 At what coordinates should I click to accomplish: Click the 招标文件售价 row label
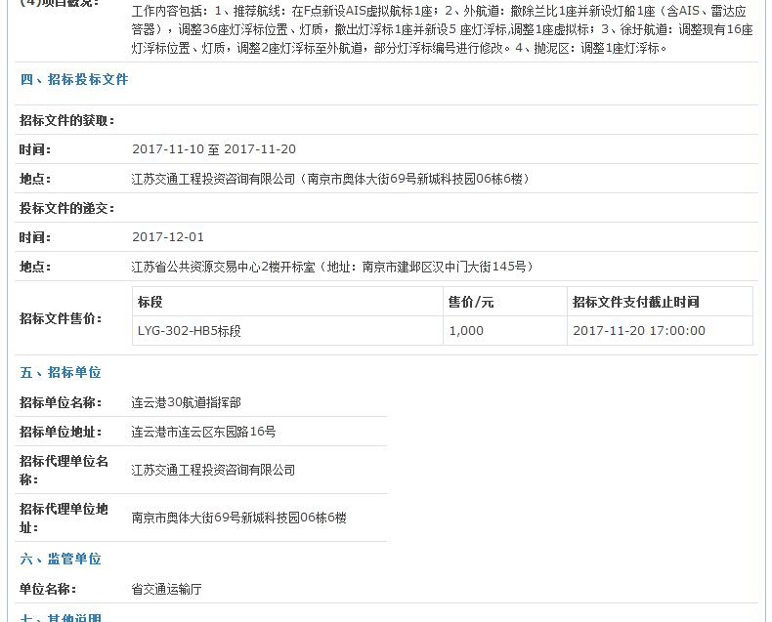61,318
